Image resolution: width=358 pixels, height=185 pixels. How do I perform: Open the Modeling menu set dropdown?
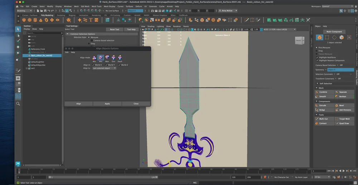click(24, 11)
